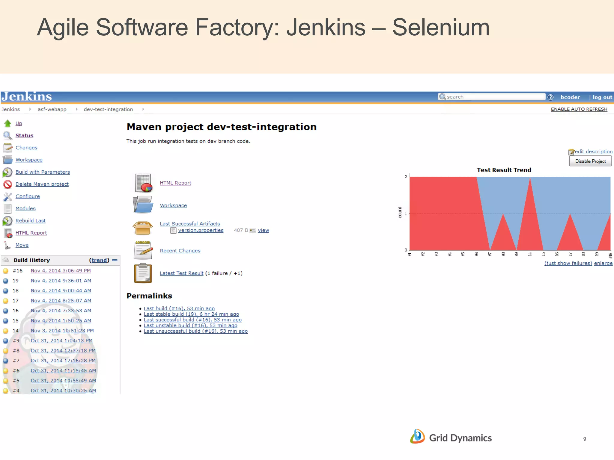
Task: Open the Changes sidebar link
Action: point(26,148)
